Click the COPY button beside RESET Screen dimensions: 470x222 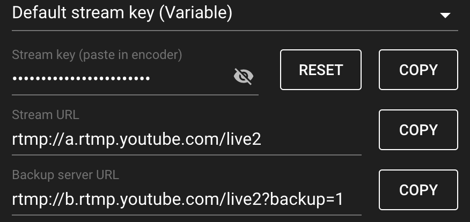418,70
